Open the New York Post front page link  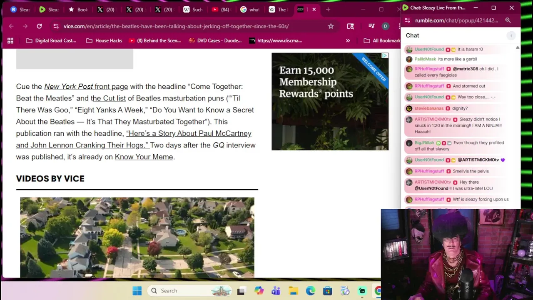[x=86, y=87]
